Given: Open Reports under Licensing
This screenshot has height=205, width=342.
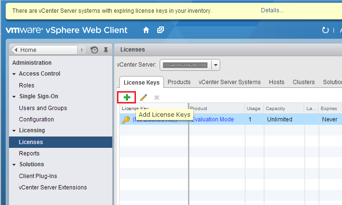Looking at the screenshot, I should [29, 153].
